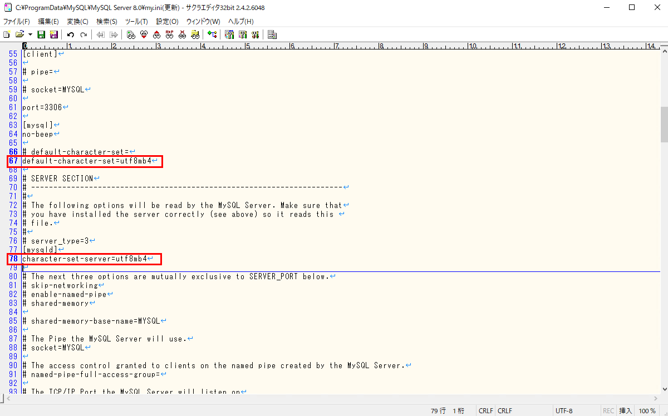This screenshot has height=416, width=668.
Task: Click the Find Previous up-arrow binoculars icon
Action: point(157,34)
